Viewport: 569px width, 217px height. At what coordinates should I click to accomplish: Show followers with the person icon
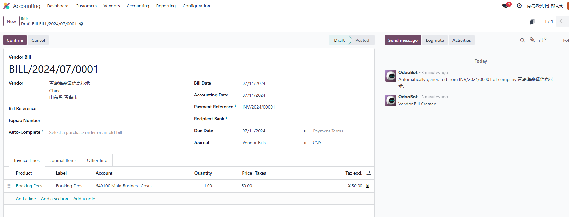pyautogui.click(x=541, y=40)
